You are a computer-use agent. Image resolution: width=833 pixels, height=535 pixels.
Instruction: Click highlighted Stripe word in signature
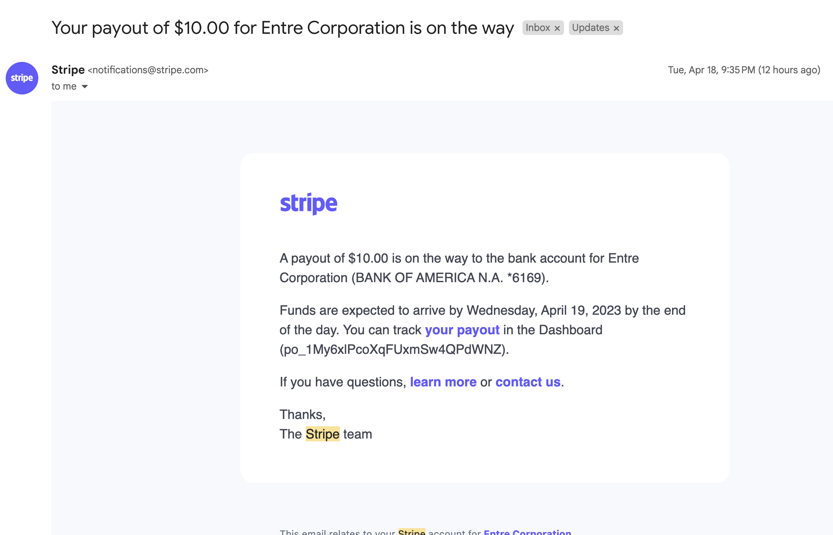click(x=322, y=434)
